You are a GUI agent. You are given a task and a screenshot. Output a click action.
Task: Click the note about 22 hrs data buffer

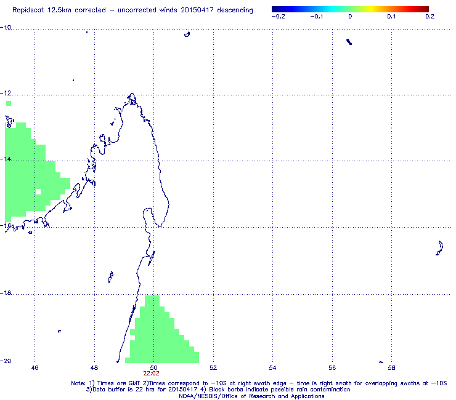(x=218, y=390)
